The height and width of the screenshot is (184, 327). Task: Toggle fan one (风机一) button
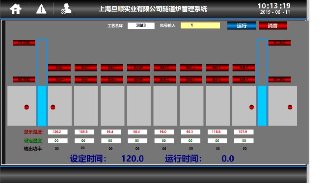pyautogui.click(x=59, y=68)
